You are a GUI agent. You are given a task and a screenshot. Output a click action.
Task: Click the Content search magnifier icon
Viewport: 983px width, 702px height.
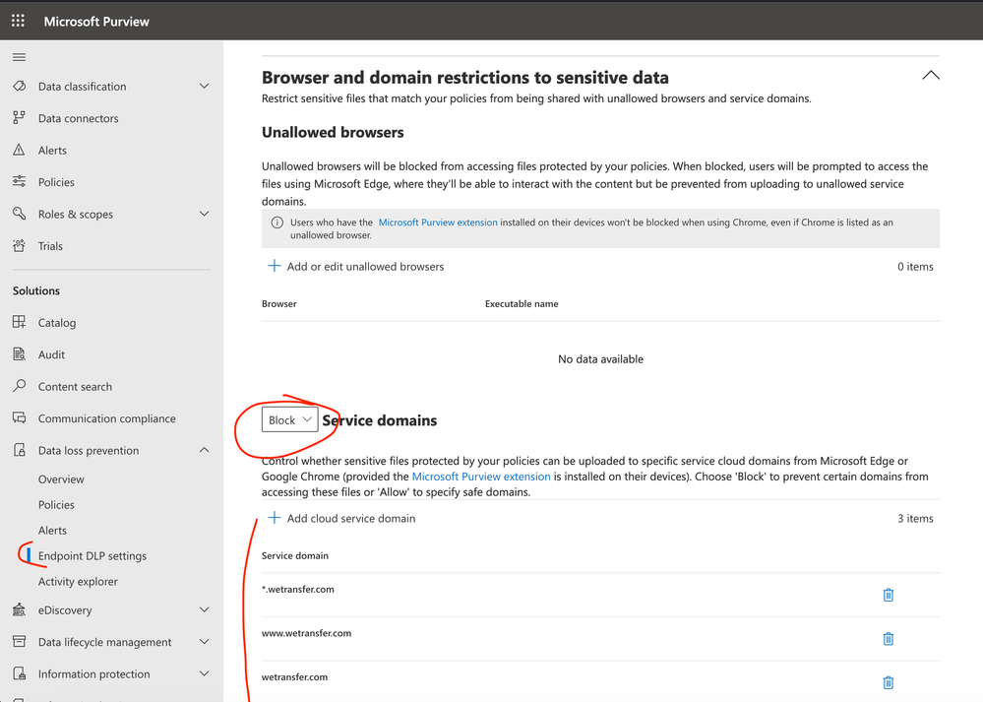point(20,386)
